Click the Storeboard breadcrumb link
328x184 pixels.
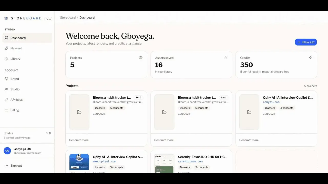[x=68, y=18]
